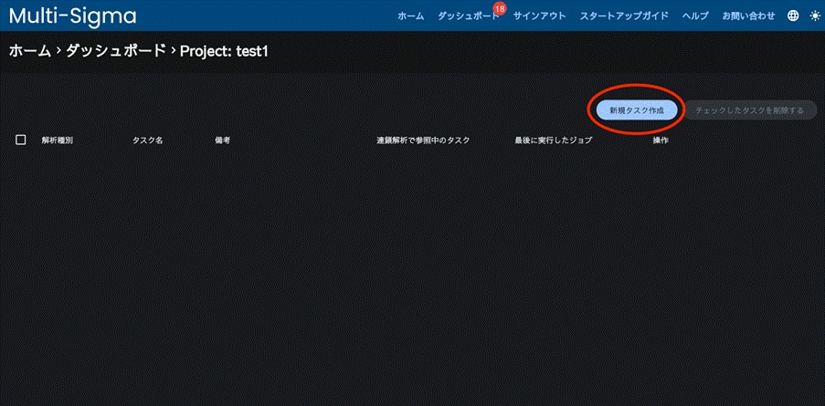Click the タスク名 column header

(x=147, y=141)
